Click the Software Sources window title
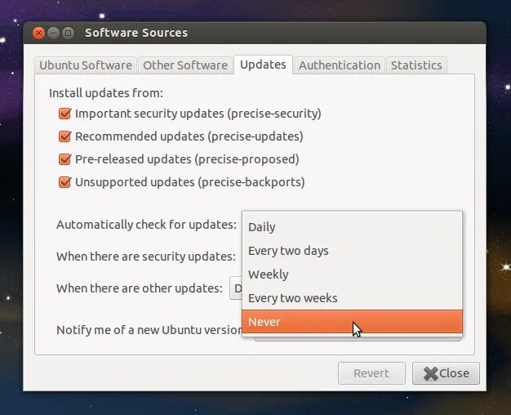511x415 pixels. coord(136,33)
